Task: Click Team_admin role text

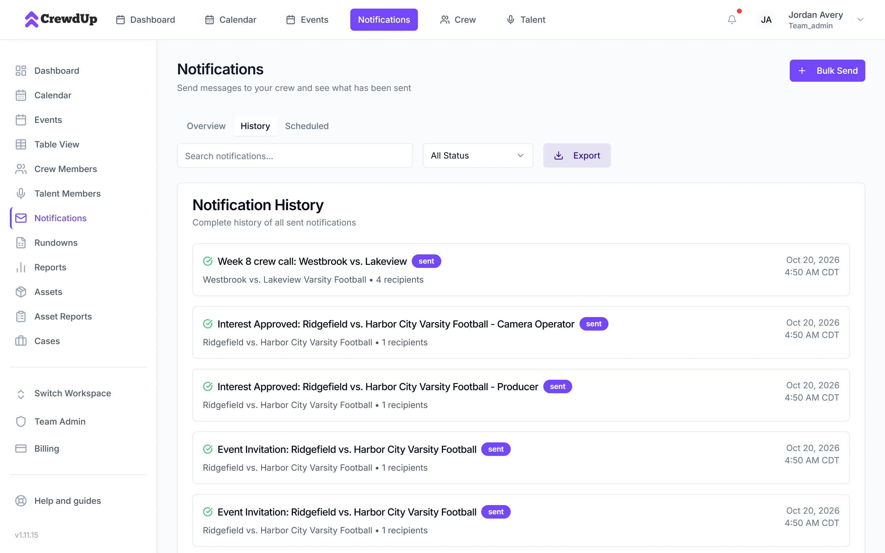Action: tap(810, 25)
